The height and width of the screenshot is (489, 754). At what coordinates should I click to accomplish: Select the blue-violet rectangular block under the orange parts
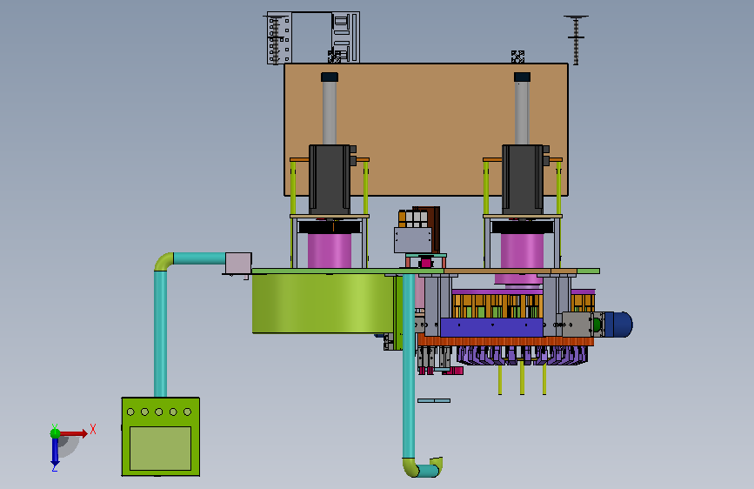(x=491, y=327)
